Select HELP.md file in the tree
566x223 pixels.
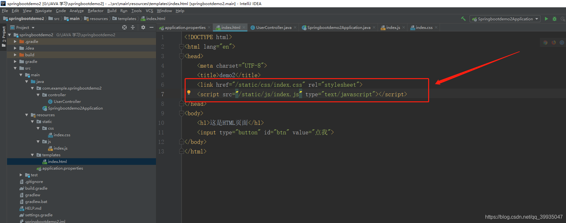click(30, 208)
